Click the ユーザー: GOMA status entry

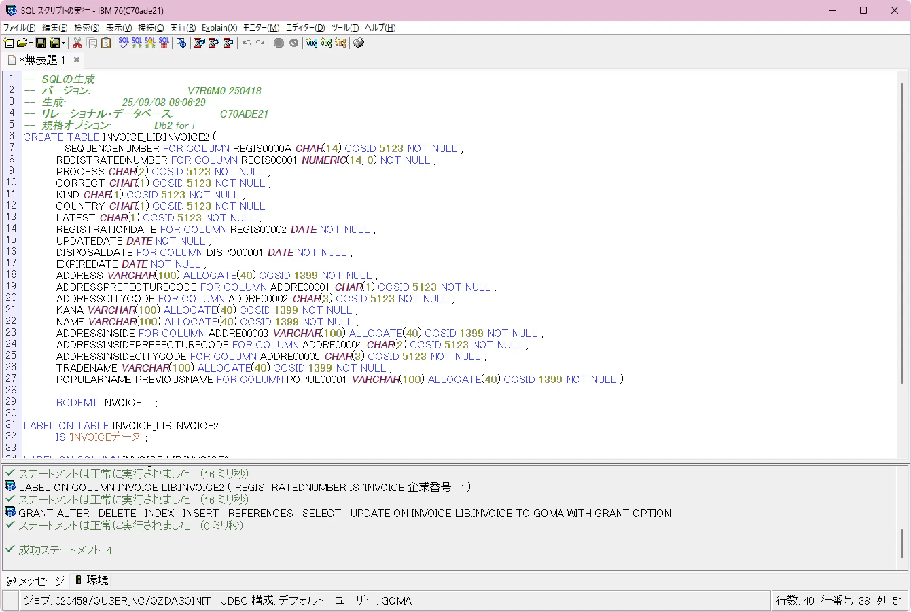[373, 600]
